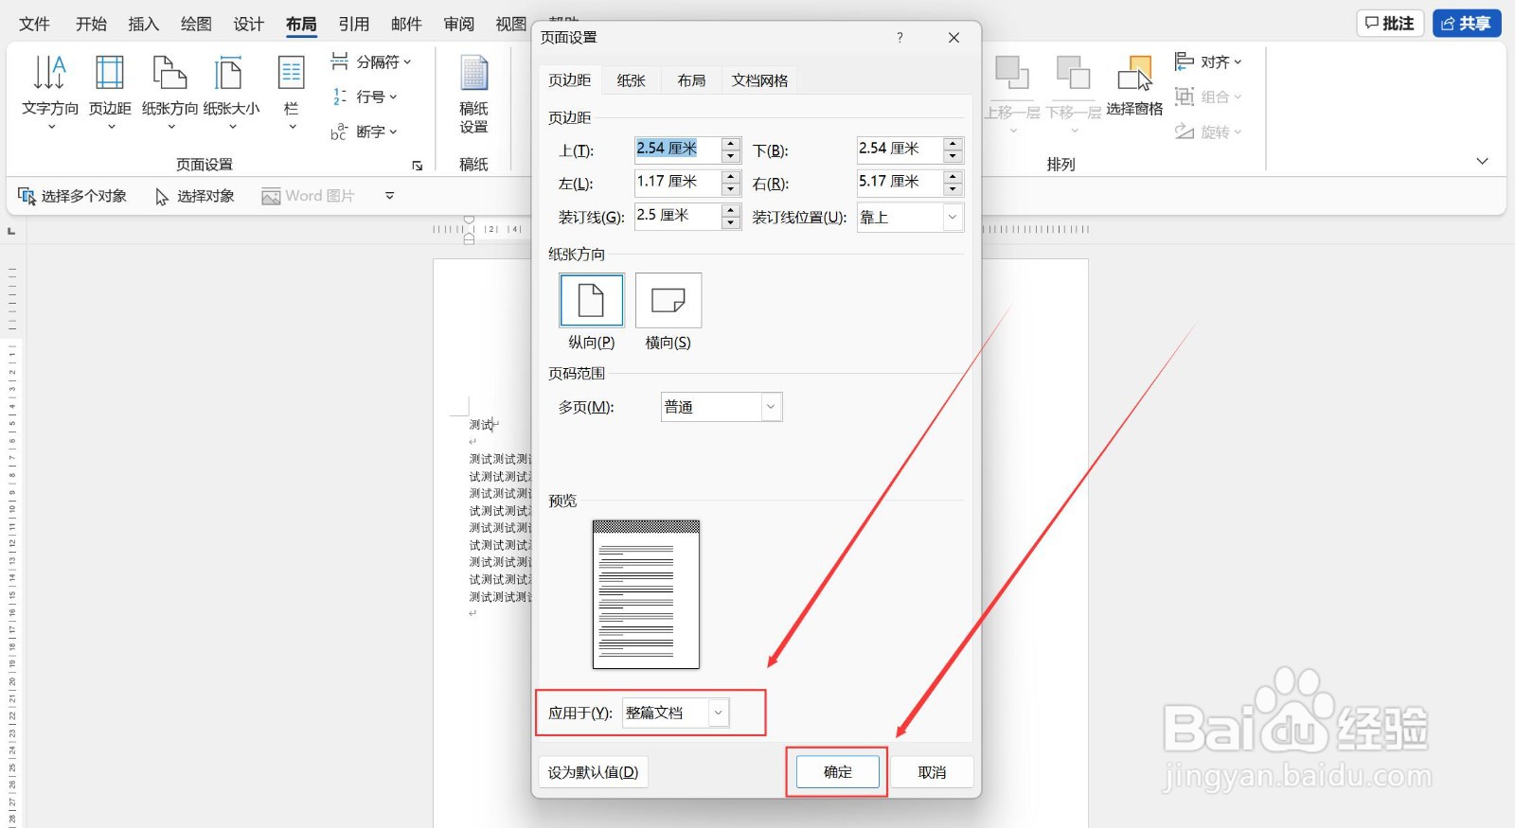
Task: Click 选择多个对象 in quick toolbar
Action: [x=73, y=196]
